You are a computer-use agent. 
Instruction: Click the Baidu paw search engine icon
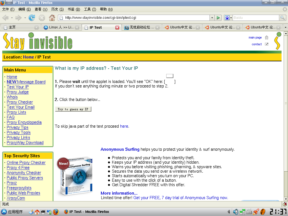pyautogui.click(x=227, y=18)
